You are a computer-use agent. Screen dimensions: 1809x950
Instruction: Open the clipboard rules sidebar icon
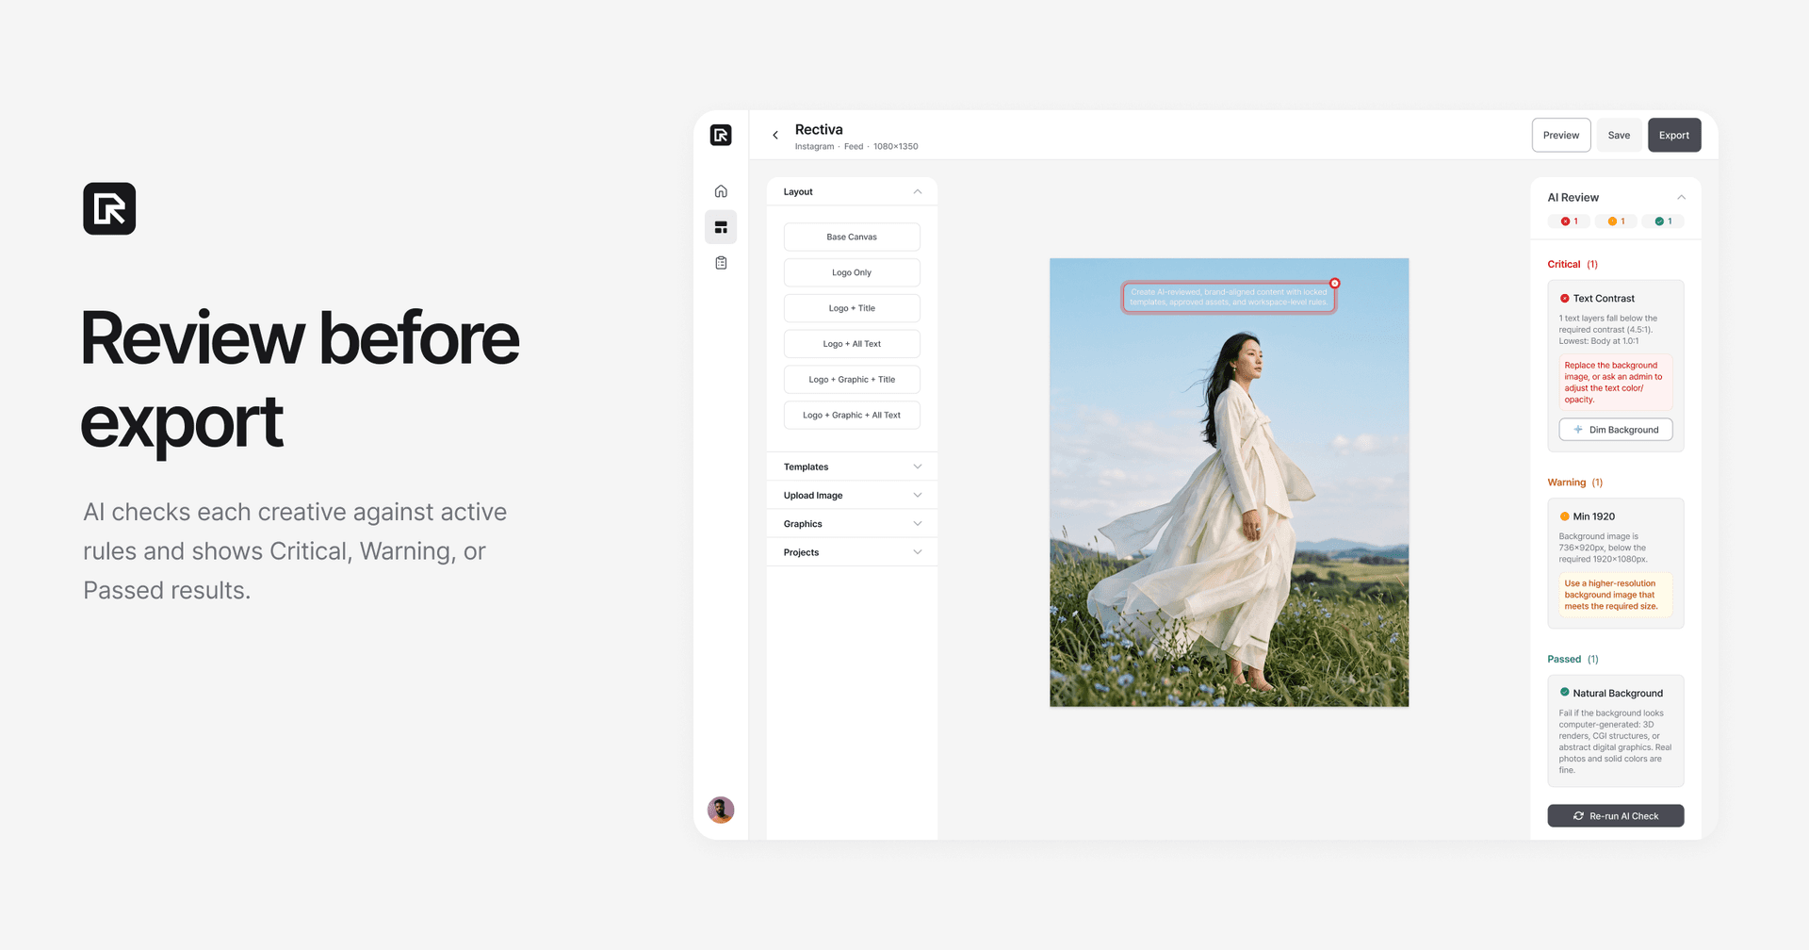721,263
